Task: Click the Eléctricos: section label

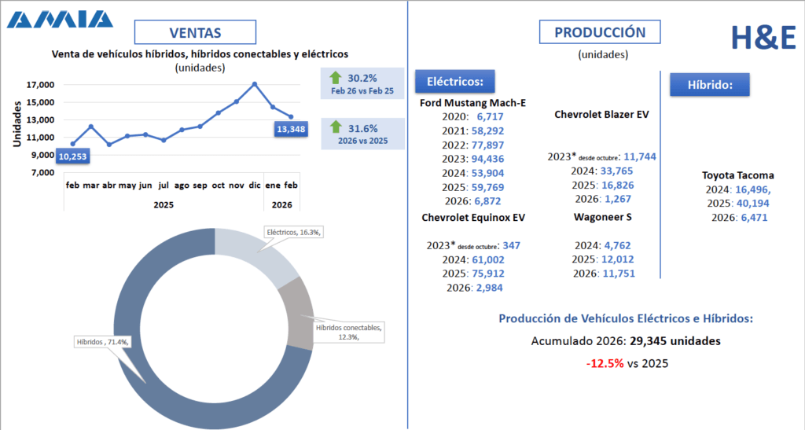Action: coord(461,81)
